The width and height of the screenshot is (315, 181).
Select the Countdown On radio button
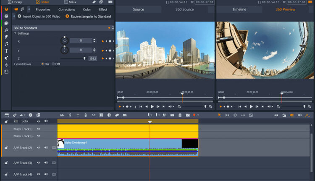pyautogui.click(x=42, y=64)
